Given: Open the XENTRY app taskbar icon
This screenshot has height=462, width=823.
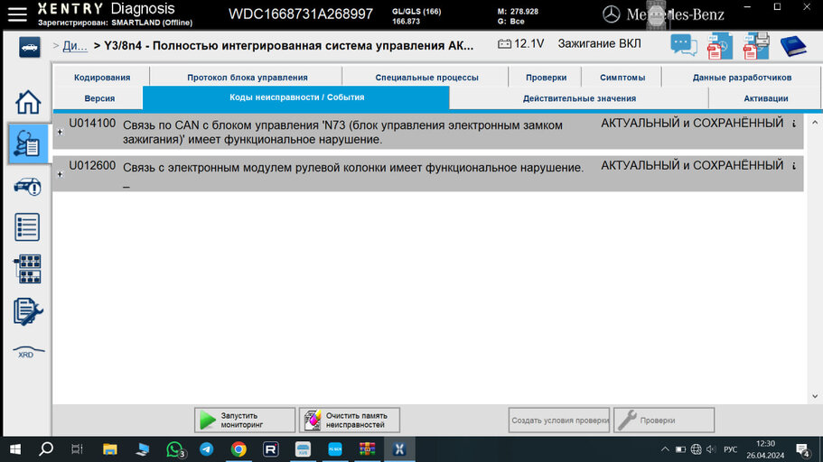Looking at the screenshot, I should 399,449.
